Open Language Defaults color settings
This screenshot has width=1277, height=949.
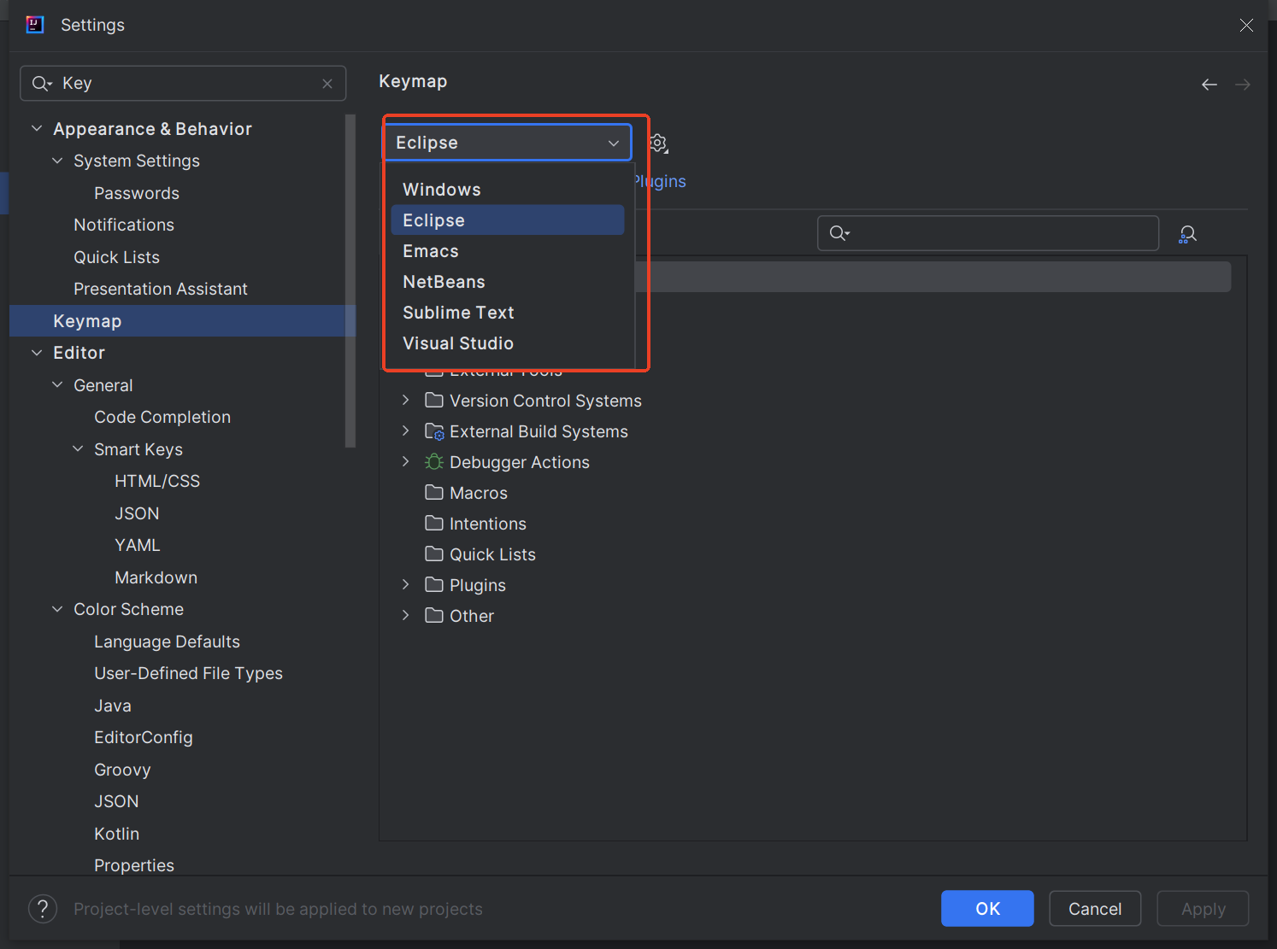(x=167, y=641)
